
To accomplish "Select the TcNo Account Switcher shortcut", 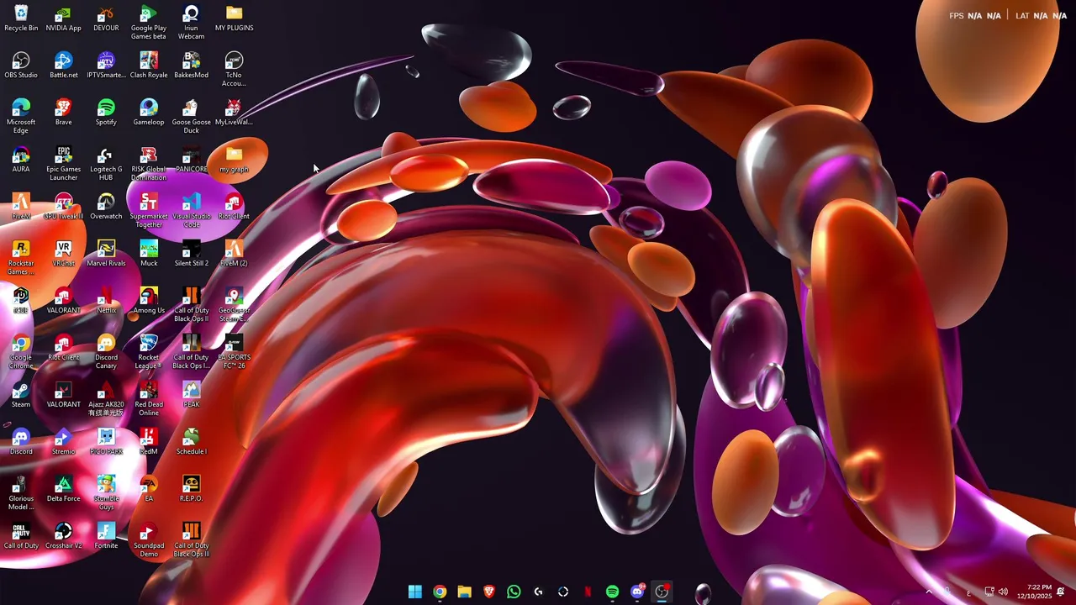I will point(234,70).
